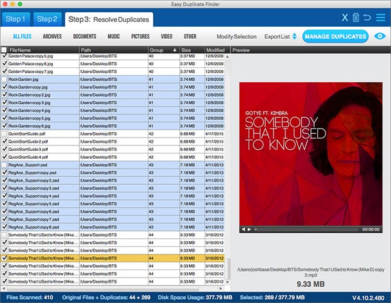Open the Modify Selection menu
Screen dimensions: 391x303
237,36
